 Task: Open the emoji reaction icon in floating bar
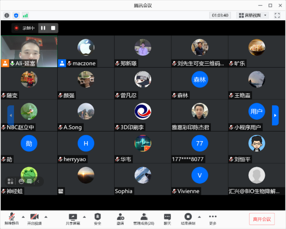point(21,181)
